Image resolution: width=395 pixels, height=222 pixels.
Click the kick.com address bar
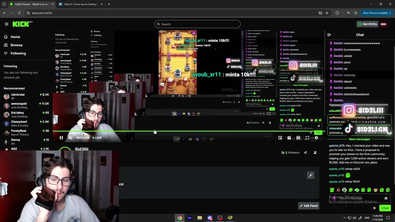coord(173,13)
